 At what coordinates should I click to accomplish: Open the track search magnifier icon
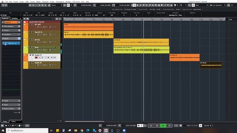pyautogui.click(x=60, y=19)
